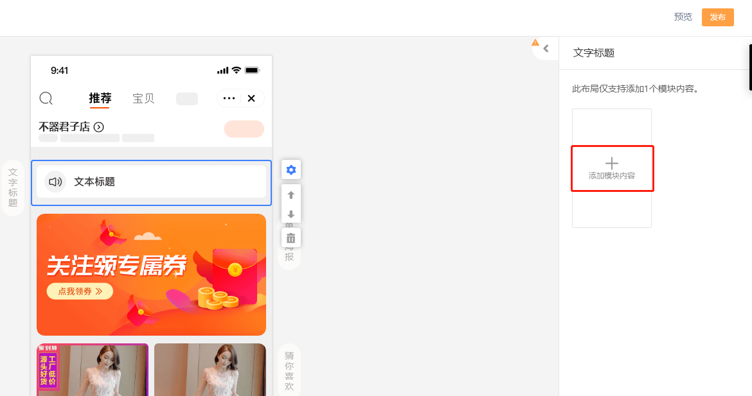Move module down with the down arrow
The width and height of the screenshot is (752, 396).
(291, 214)
